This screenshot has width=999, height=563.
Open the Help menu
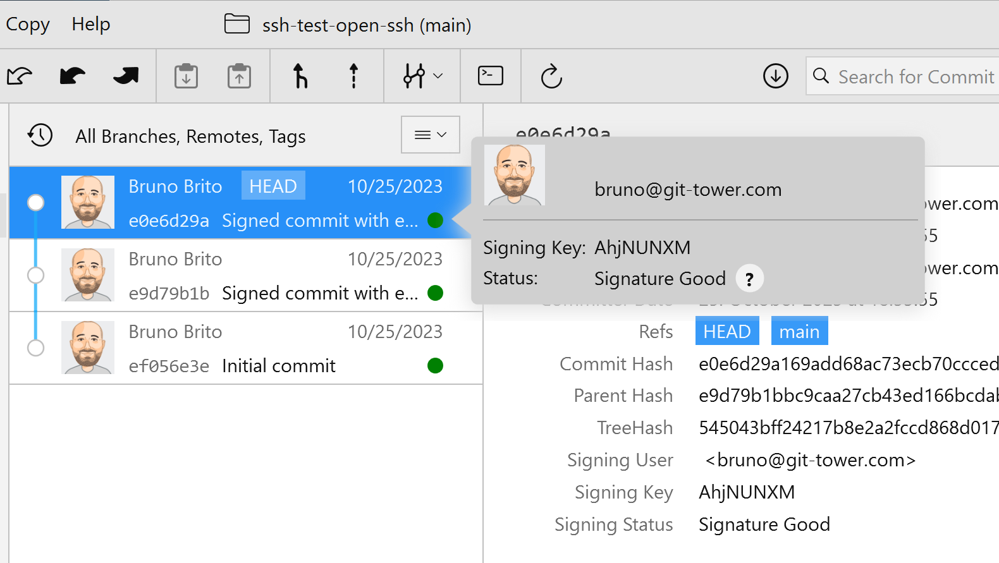point(91,24)
